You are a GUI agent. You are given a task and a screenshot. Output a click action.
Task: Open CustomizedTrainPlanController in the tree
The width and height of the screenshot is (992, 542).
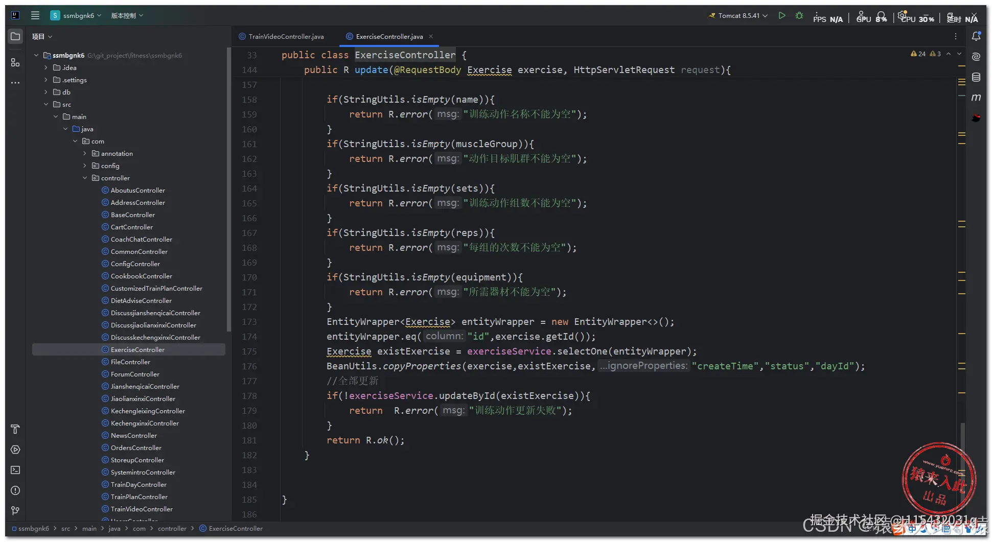[x=156, y=288]
